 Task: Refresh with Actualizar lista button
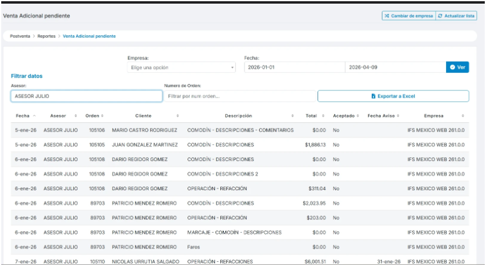point(456,16)
